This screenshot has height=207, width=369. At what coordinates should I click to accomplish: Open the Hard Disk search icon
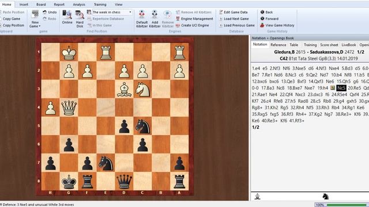point(80,14)
